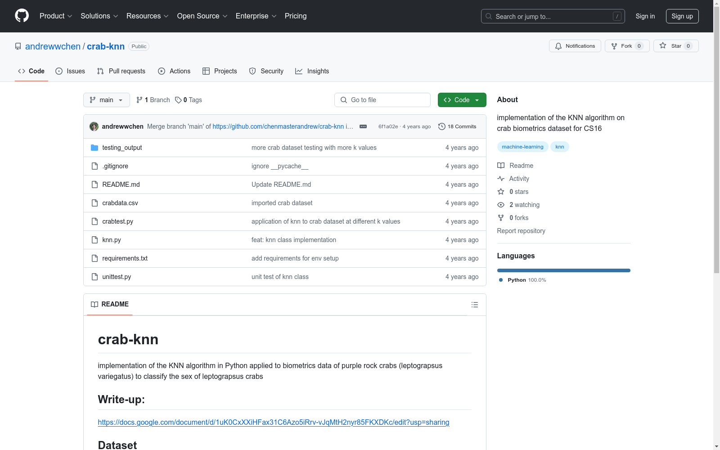Click the knn topic tag
Screen dimensions: 720x450
click(x=560, y=147)
